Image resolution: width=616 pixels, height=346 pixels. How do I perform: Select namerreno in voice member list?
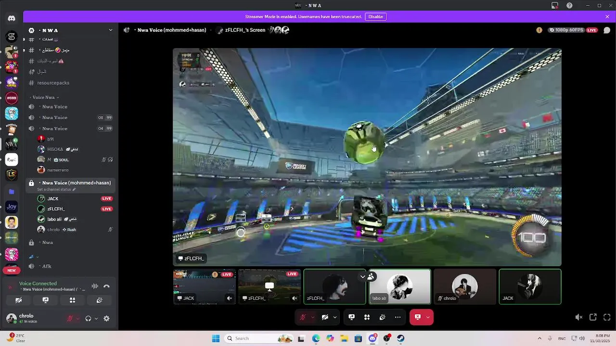pyautogui.click(x=75, y=170)
